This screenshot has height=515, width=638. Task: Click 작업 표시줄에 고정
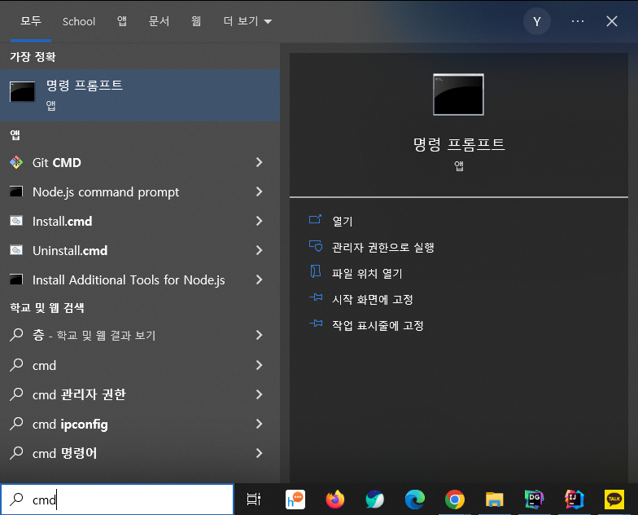tap(378, 325)
